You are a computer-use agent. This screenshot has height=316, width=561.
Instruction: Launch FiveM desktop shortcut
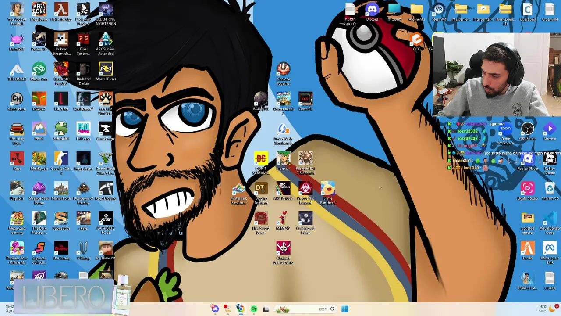pyautogui.click(x=528, y=251)
